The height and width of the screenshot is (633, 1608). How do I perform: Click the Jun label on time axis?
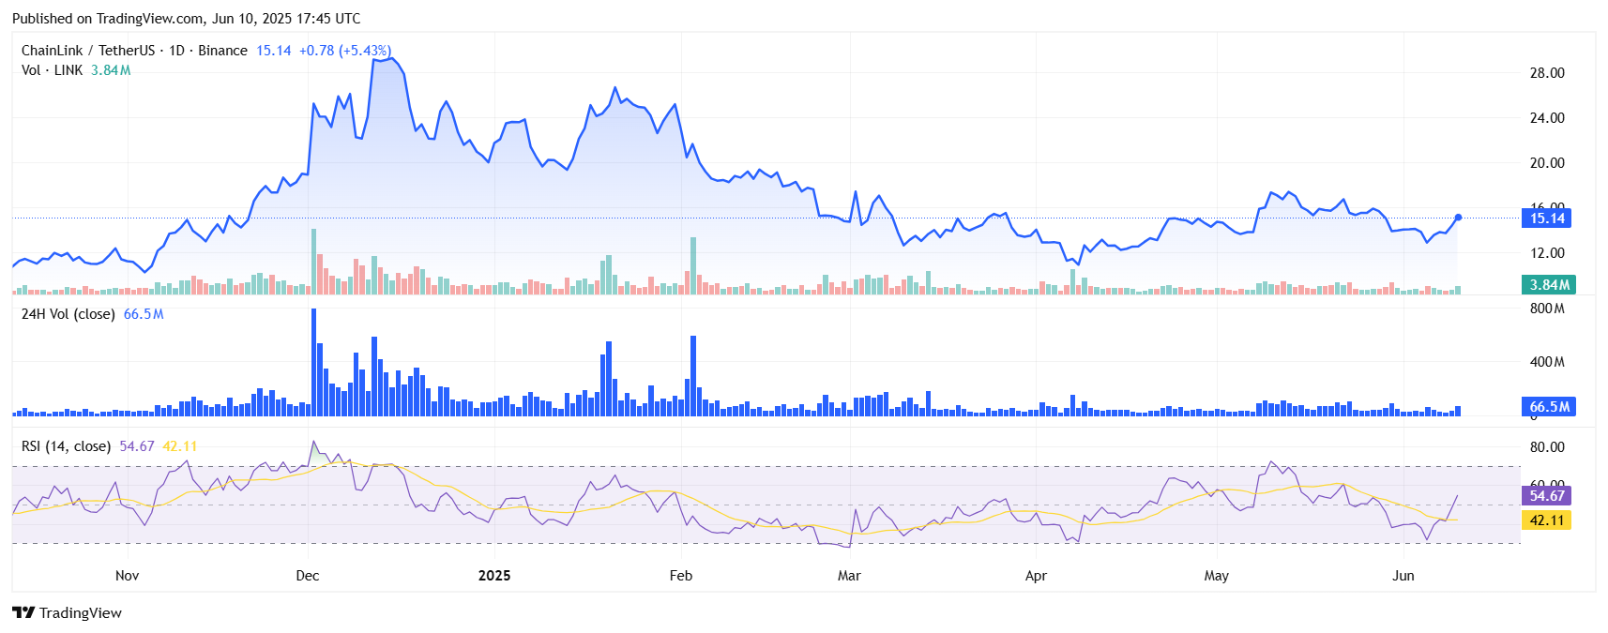pos(1403,576)
